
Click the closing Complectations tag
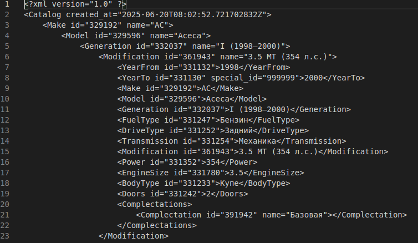click(157, 225)
